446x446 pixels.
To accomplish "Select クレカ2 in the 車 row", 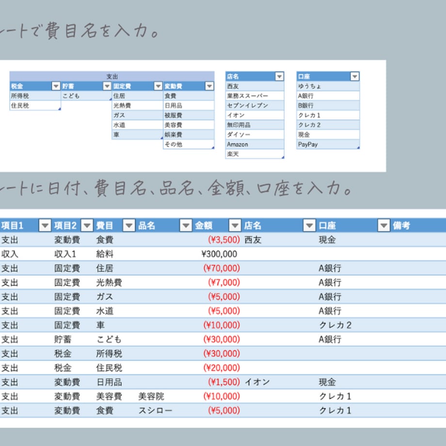I will [353, 325].
